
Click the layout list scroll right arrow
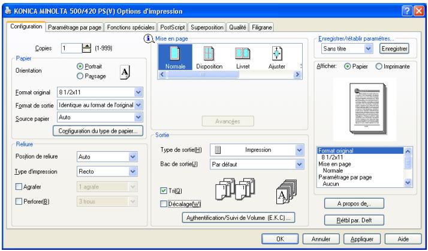[297, 74]
